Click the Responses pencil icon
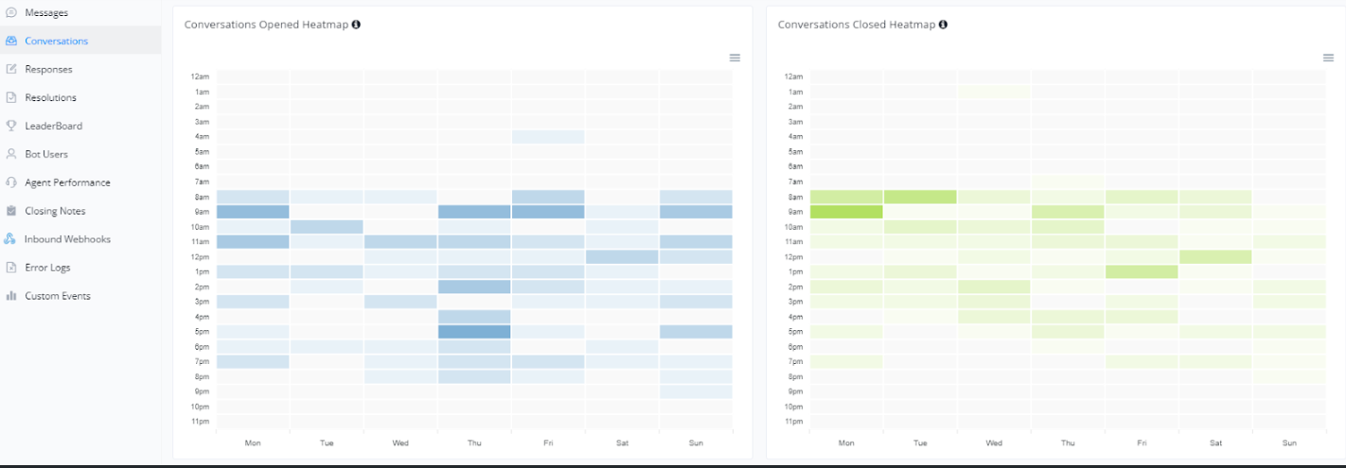The width and height of the screenshot is (1346, 468). click(11, 69)
